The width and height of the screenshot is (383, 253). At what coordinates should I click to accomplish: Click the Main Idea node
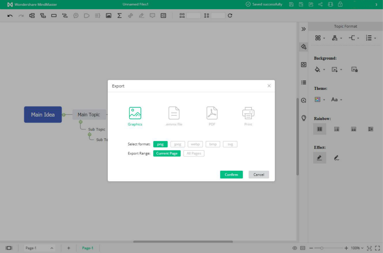43,115
